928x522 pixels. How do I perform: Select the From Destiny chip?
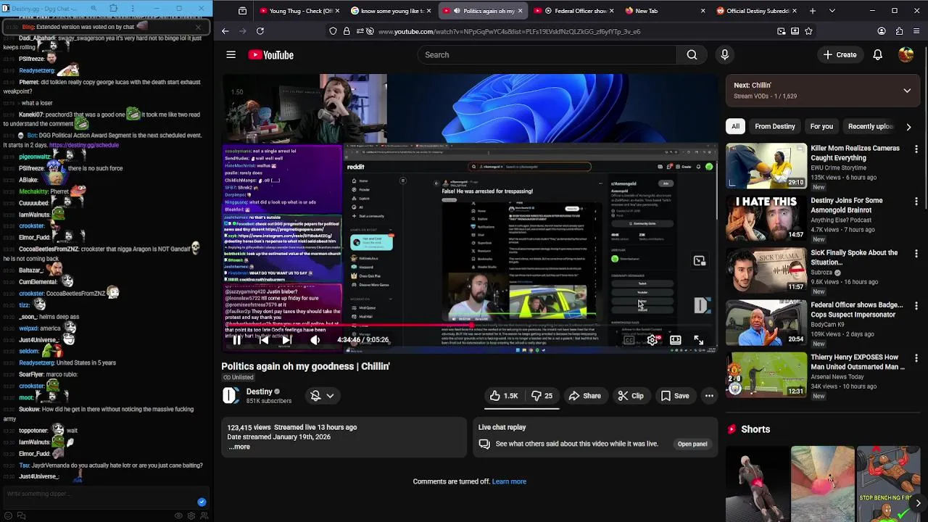point(775,126)
